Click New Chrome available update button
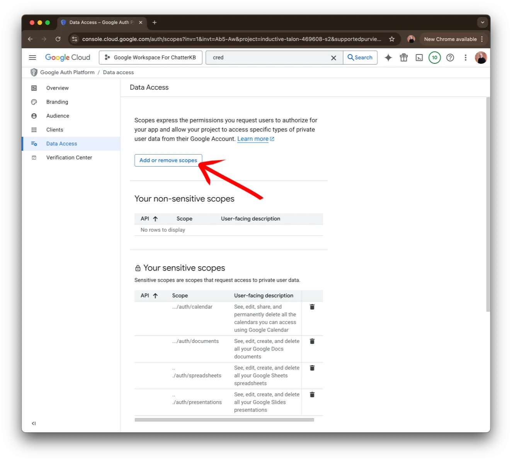 click(450, 39)
